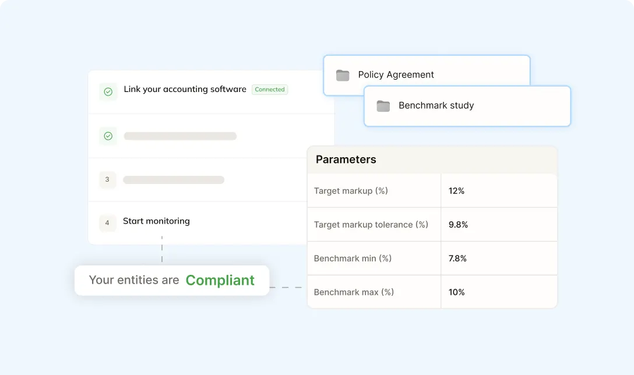Select the step 4 number badge
The height and width of the screenshot is (375, 634).
coord(107,222)
